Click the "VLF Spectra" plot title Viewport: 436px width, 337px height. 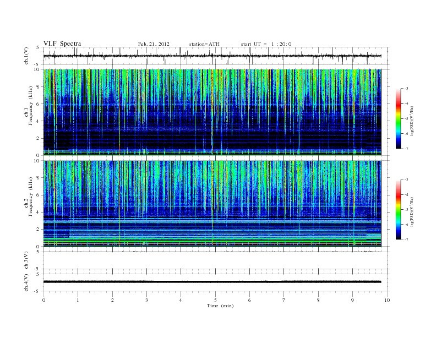point(62,44)
